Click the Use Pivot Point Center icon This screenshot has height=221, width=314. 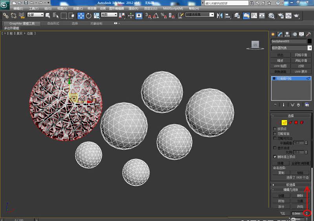[x=122, y=15]
